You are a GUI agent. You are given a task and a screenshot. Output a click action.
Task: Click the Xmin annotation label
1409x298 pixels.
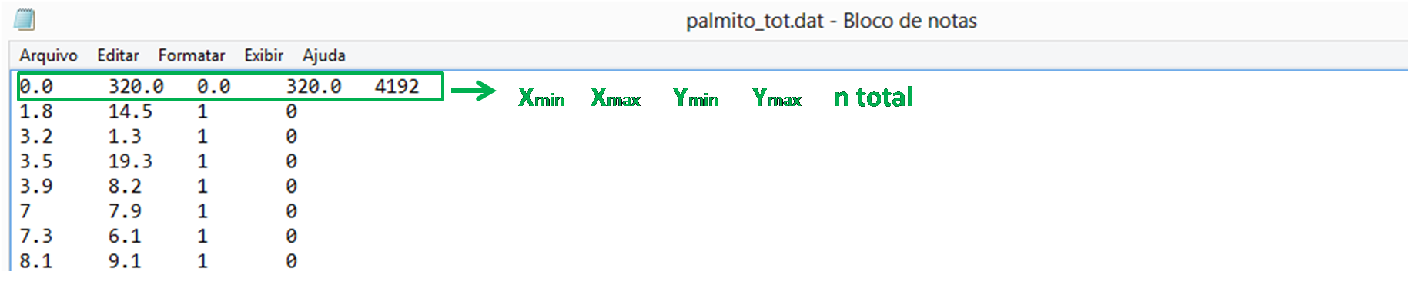[x=541, y=98]
